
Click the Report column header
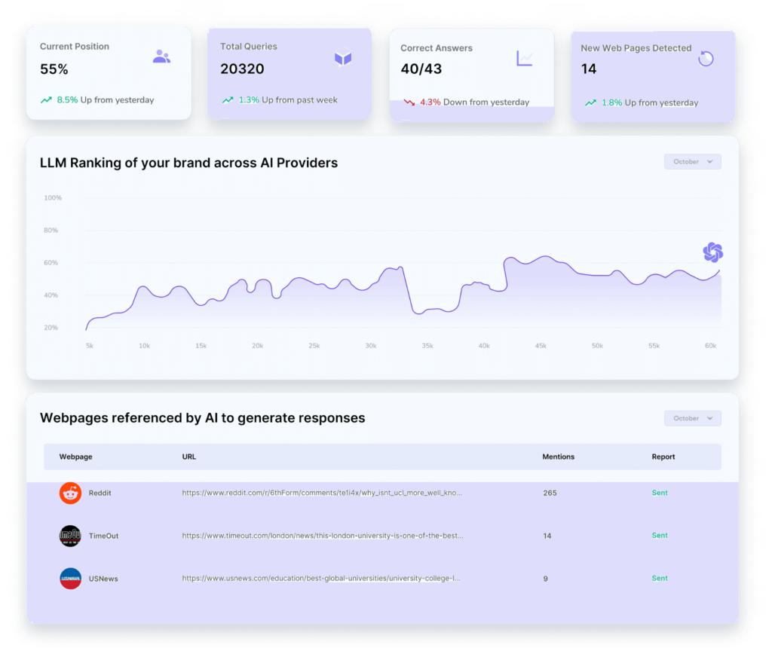pyautogui.click(x=663, y=457)
